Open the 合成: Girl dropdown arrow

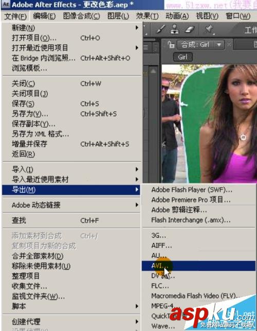pyautogui.click(x=219, y=45)
